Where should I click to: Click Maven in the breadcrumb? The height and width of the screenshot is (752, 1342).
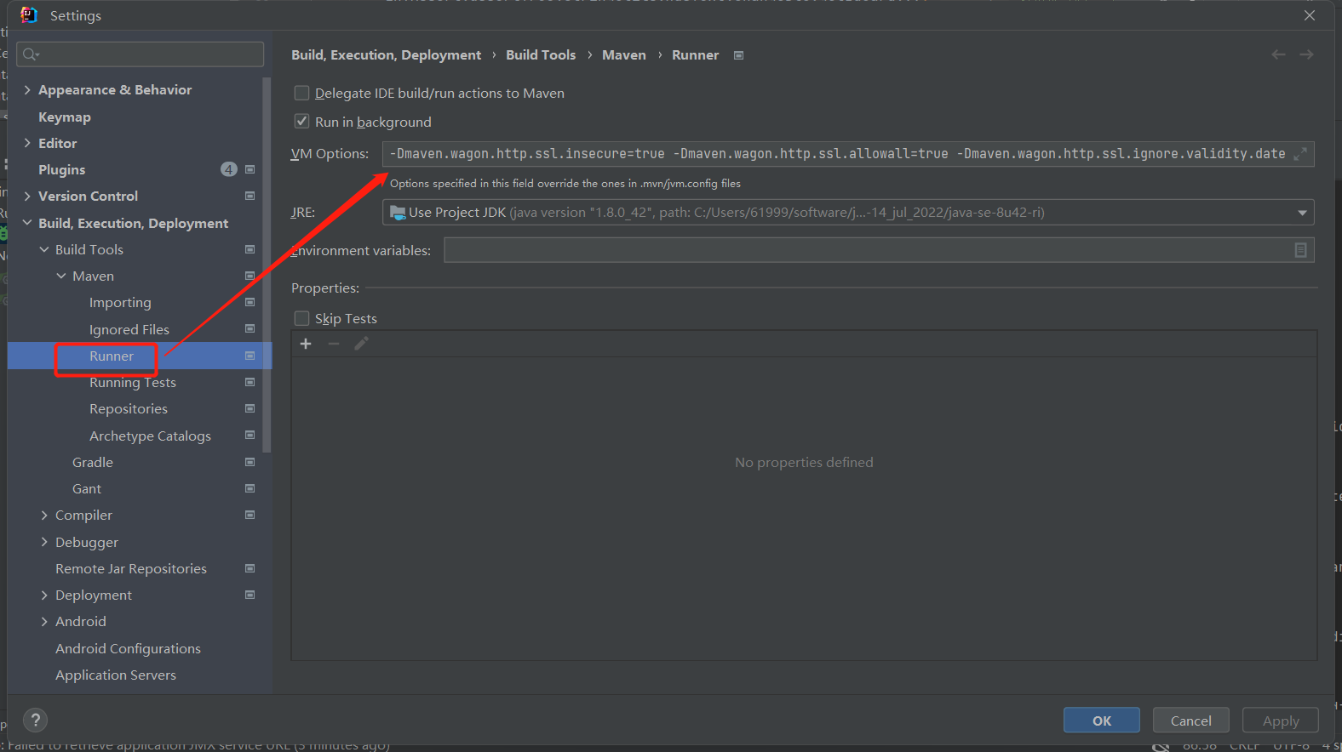pos(624,54)
